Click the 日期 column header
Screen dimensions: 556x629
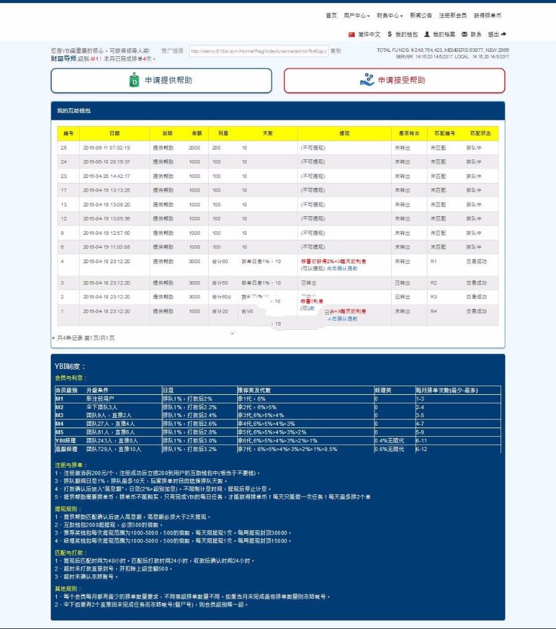tap(114, 133)
